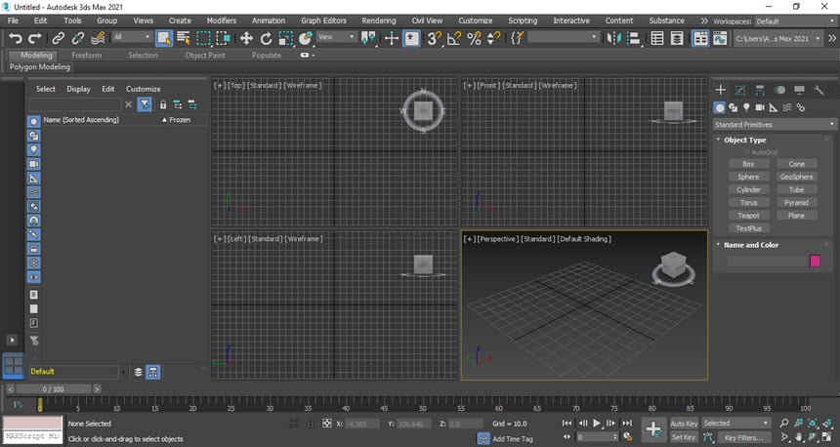Create a Sphere primitive

pyautogui.click(x=748, y=177)
